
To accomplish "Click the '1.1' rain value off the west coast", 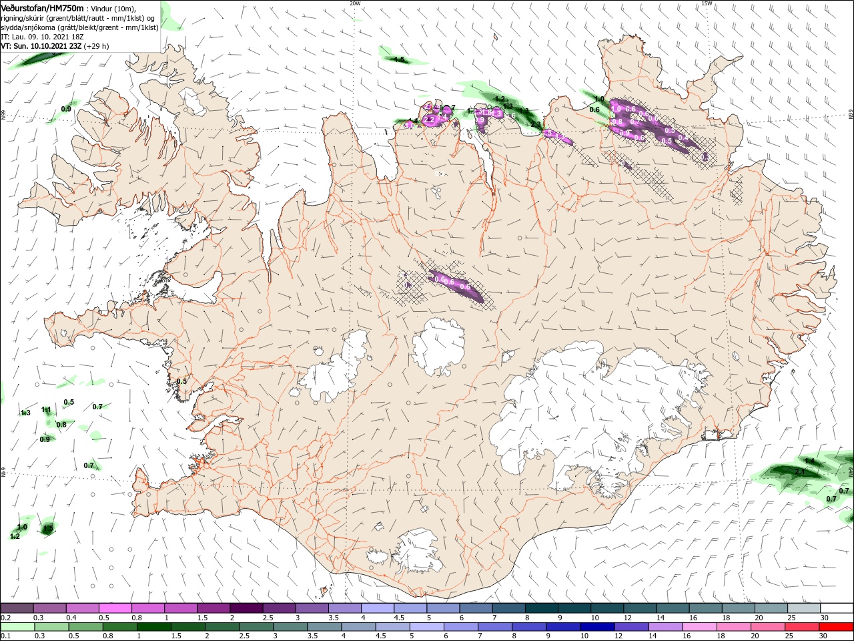I will tap(46, 409).
